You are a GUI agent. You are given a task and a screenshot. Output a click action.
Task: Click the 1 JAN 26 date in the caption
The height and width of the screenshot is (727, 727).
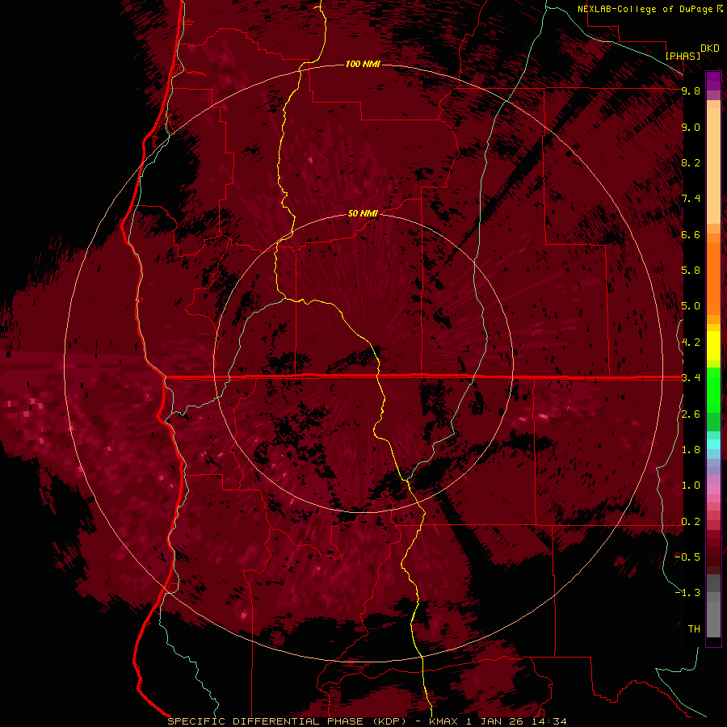tap(496, 721)
